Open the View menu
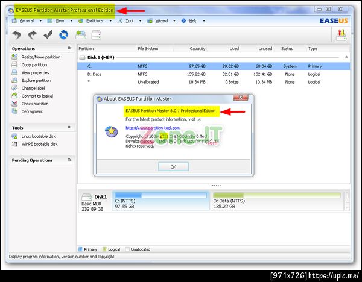 click(x=60, y=21)
